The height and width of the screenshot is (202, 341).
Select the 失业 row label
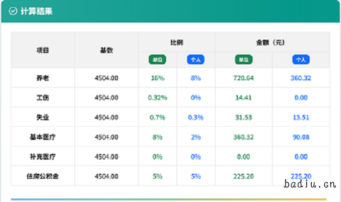[x=43, y=117]
